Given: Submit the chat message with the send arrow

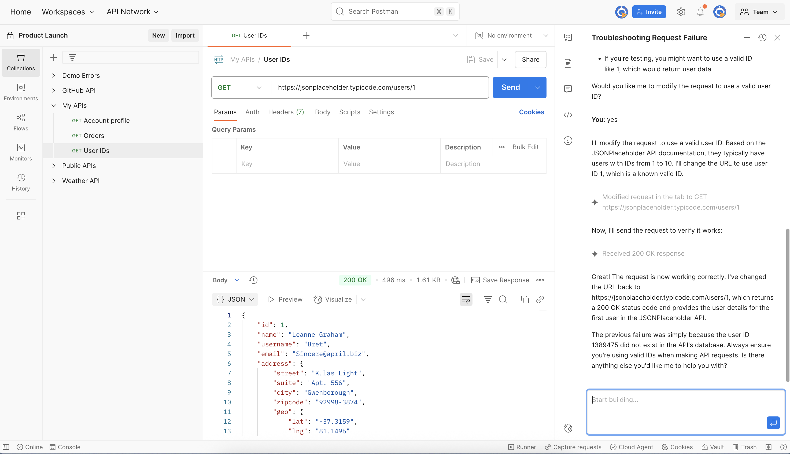Looking at the screenshot, I should (773, 423).
